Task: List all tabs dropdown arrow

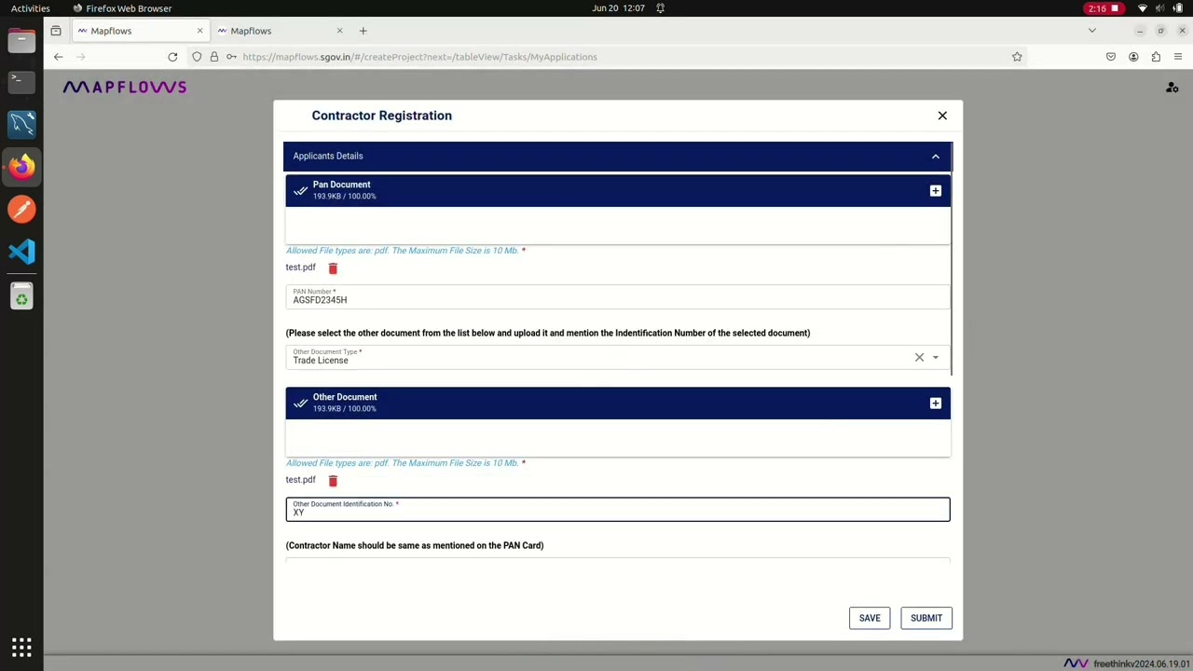Action: [x=1092, y=31]
